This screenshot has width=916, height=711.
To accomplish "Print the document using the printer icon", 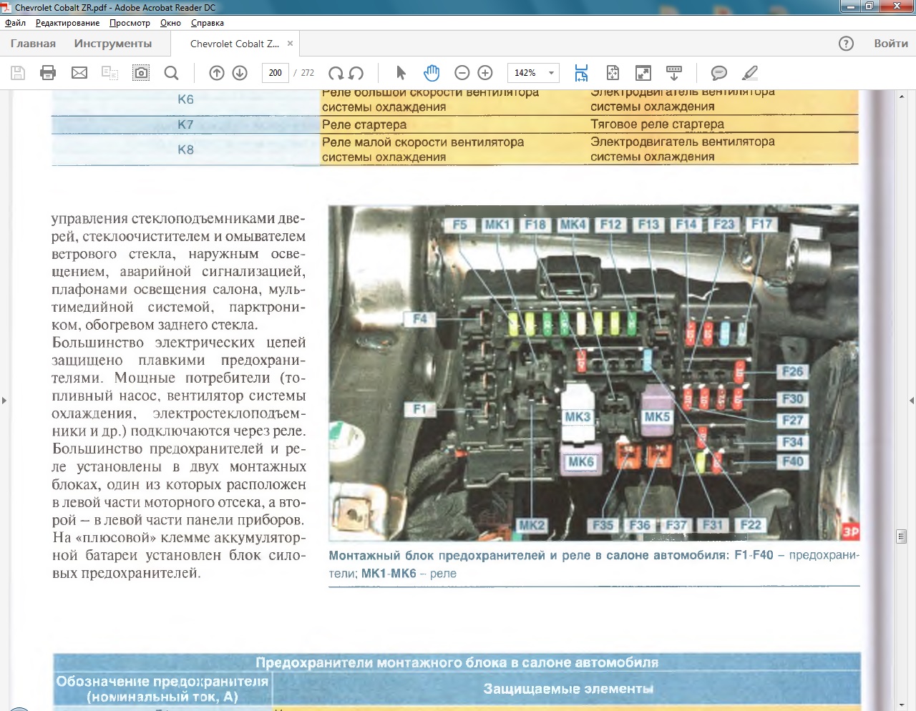I will (48, 73).
